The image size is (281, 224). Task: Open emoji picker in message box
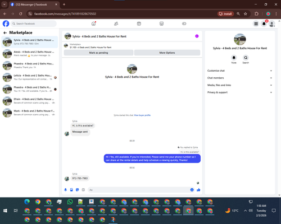coord(192,190)
